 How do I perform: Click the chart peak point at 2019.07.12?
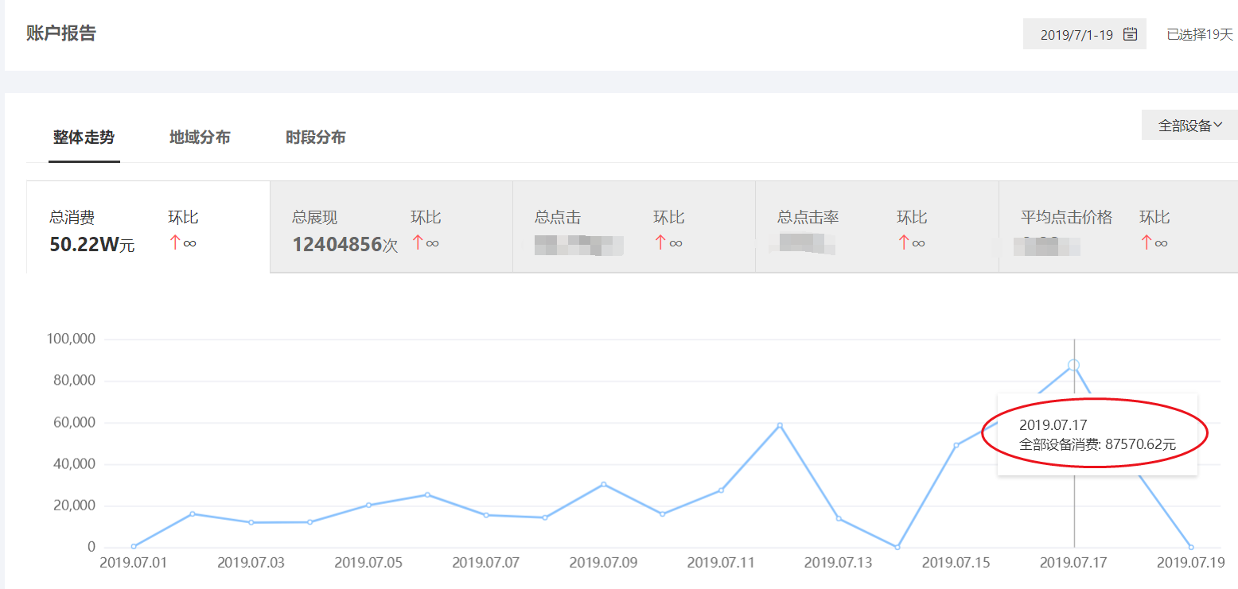pyautogui.click(x=780, y=425)
